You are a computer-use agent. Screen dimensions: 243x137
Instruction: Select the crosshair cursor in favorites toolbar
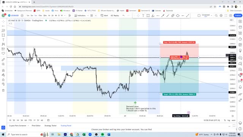pos(138,16)
